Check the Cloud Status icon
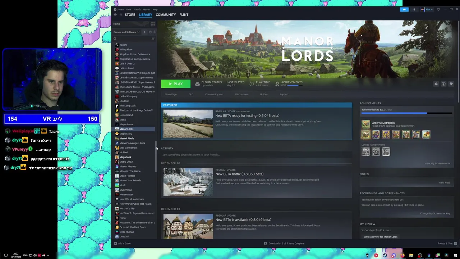 197,83
